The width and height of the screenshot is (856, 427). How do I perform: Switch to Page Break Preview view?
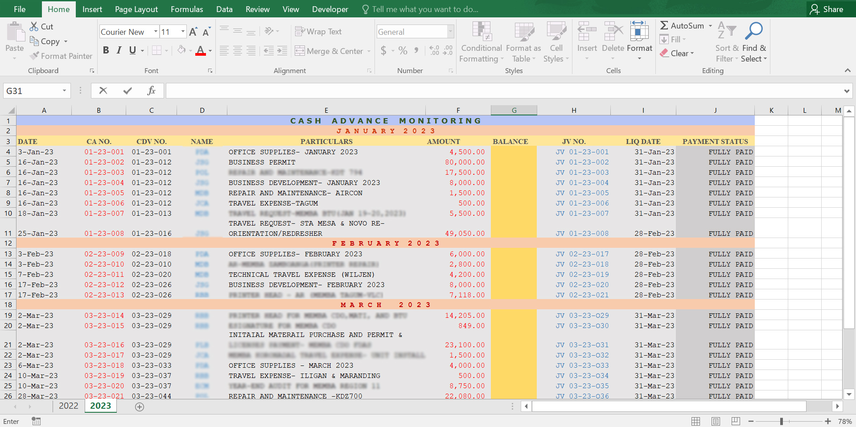pos(736,421)
